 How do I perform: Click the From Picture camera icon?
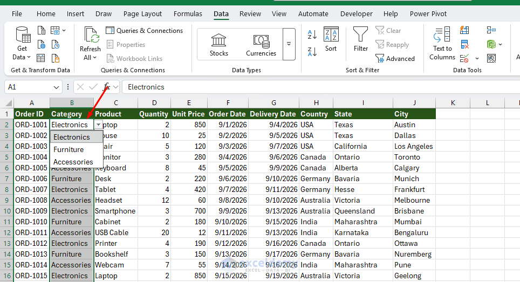[x=55, y=31]
